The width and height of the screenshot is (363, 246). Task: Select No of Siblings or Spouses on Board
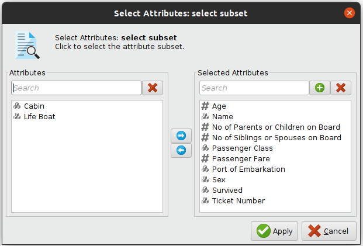click(276, 138)
